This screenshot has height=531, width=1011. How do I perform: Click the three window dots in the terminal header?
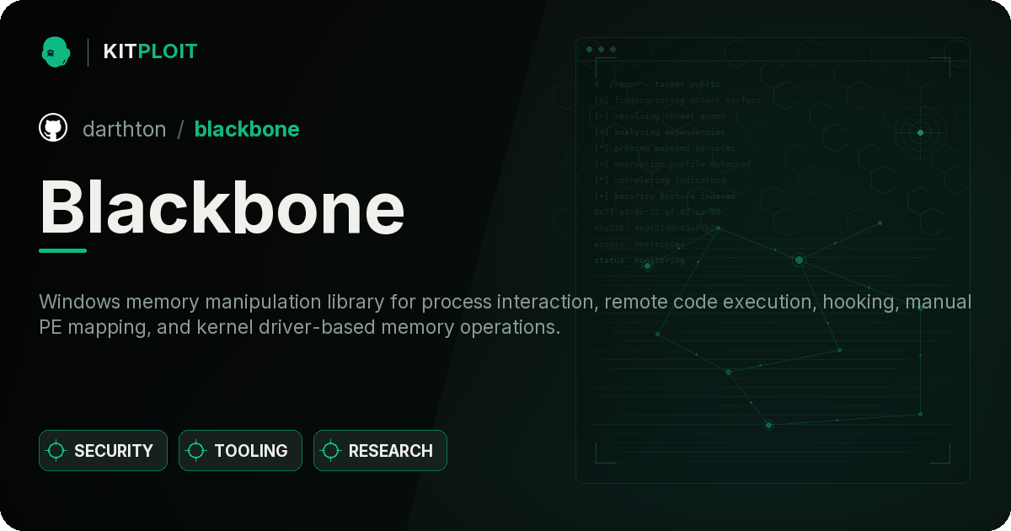601,50
